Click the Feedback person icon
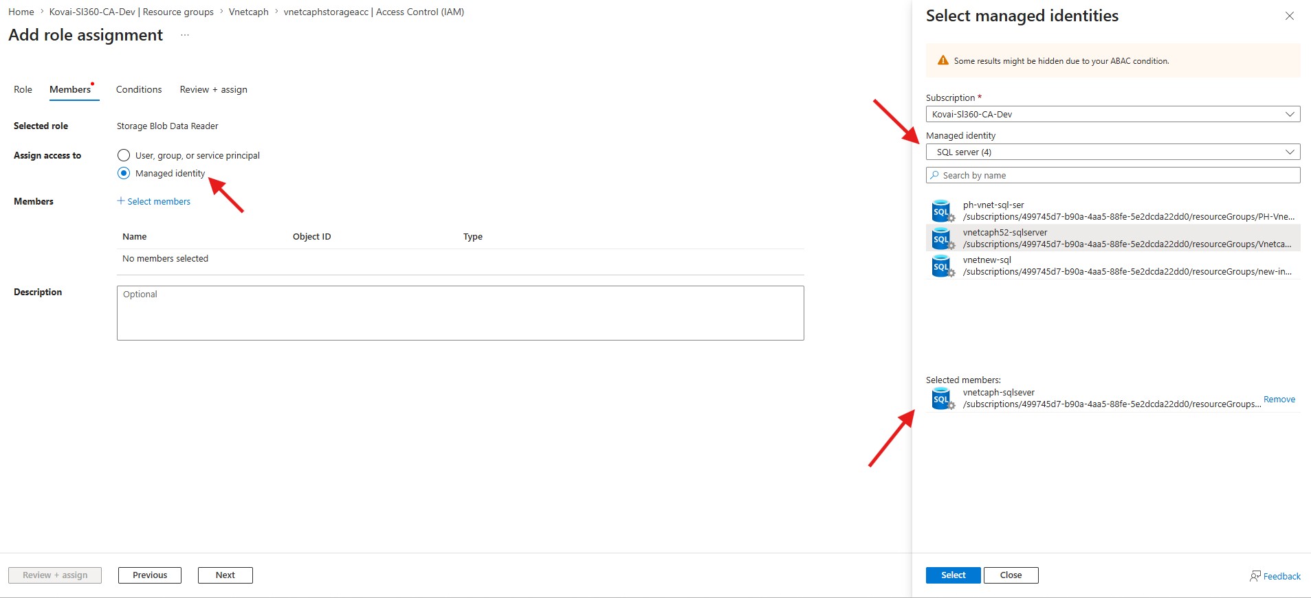 pyautogui.click(x=1255, y=576)
